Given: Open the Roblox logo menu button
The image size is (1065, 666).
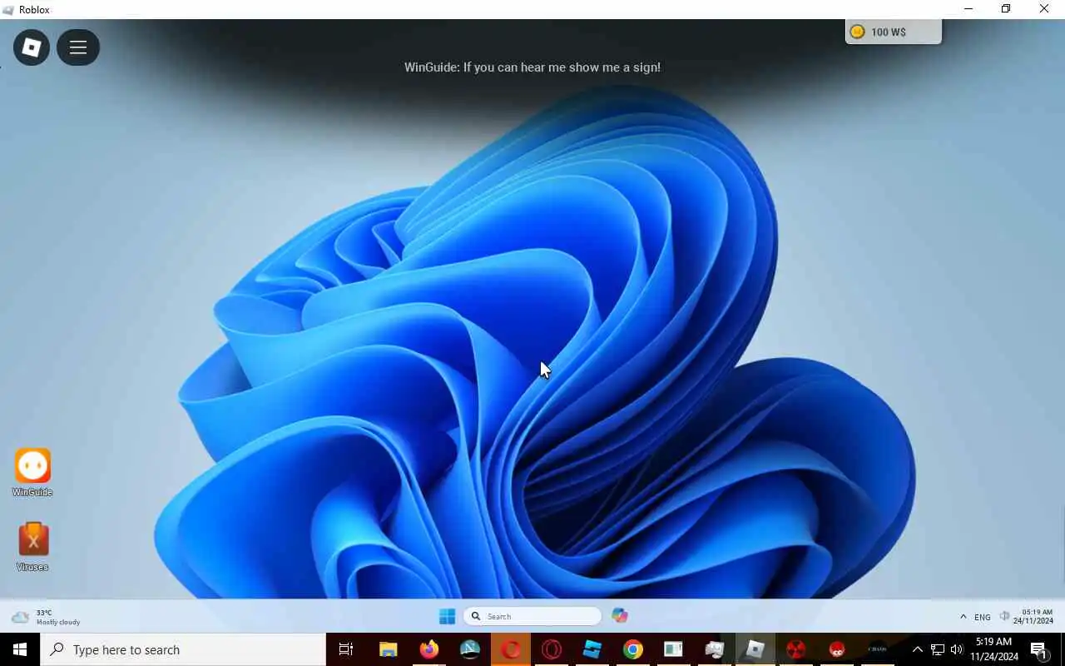Looking at the screenshot, I should (x=32, y=47).
